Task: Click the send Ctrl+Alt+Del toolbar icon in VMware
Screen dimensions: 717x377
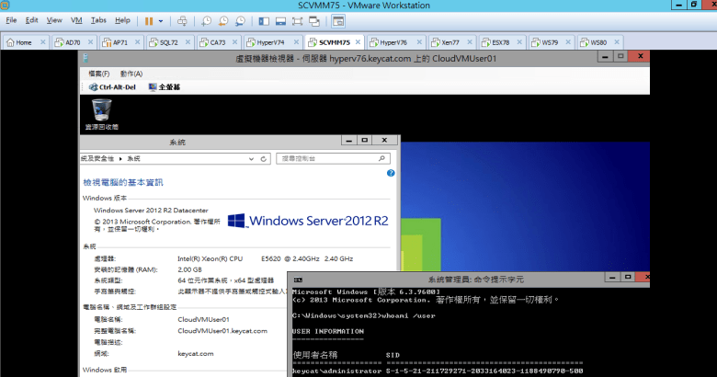Action: [x=182, y=20]
